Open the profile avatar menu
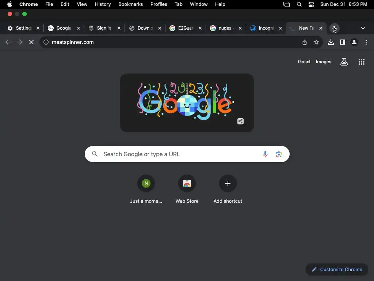 tap(354, 42)
